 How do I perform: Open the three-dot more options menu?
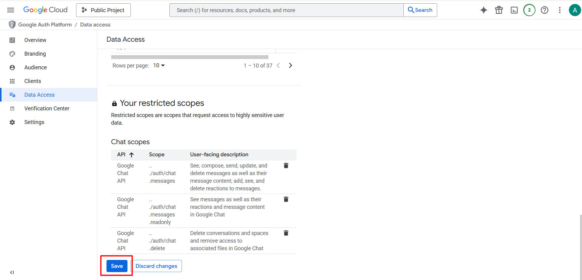(x=560, y=10)
